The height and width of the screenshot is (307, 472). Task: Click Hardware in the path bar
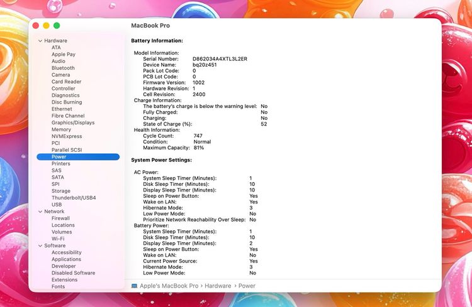(218, 286)
